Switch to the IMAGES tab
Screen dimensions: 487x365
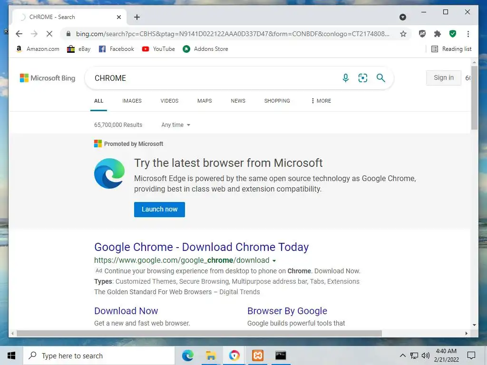(132, 101)
